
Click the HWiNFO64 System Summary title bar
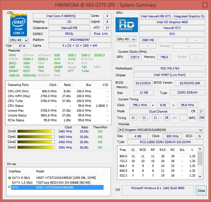(105, 5)
